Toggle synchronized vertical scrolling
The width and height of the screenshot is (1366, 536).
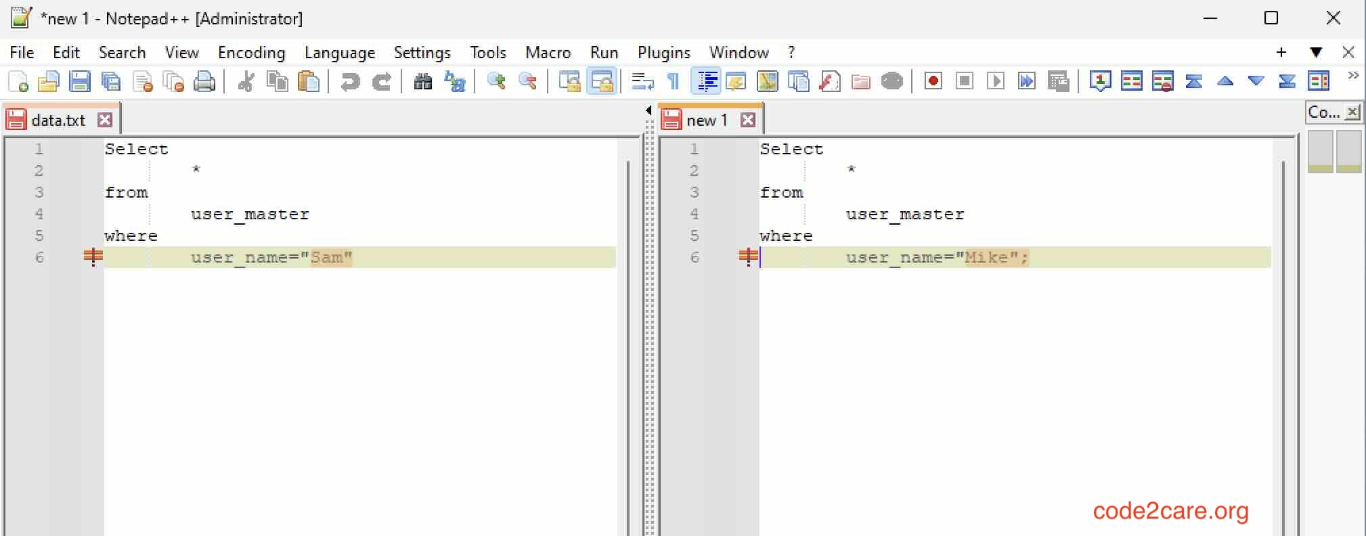pyautogui.click(x=569, y=82)
